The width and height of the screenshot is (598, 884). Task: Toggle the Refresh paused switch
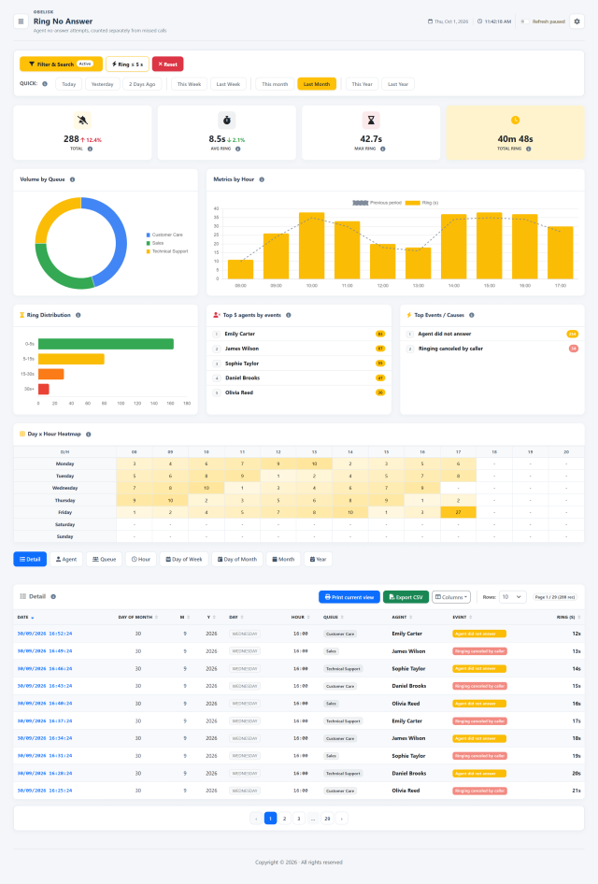pyautogui.click(x=524, y=21)
